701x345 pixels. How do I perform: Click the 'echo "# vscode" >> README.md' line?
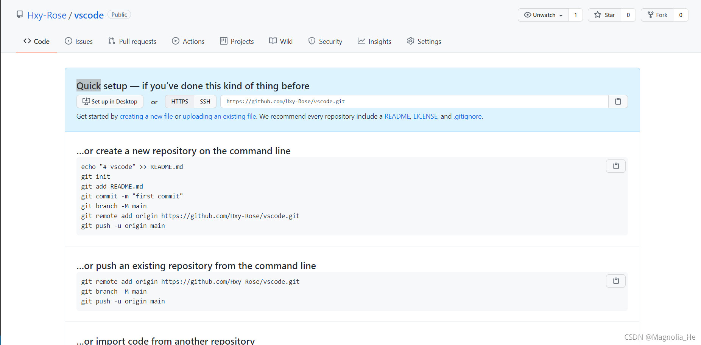tap(132, 167)
